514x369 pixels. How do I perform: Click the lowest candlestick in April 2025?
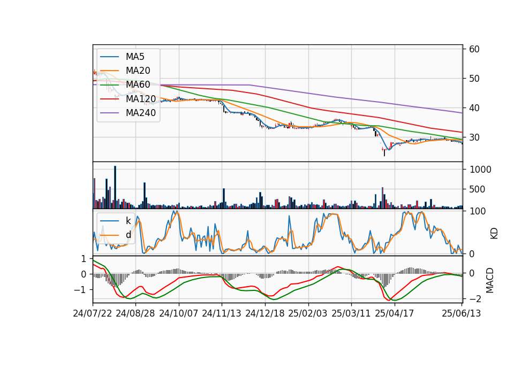(x=384, y=152)
